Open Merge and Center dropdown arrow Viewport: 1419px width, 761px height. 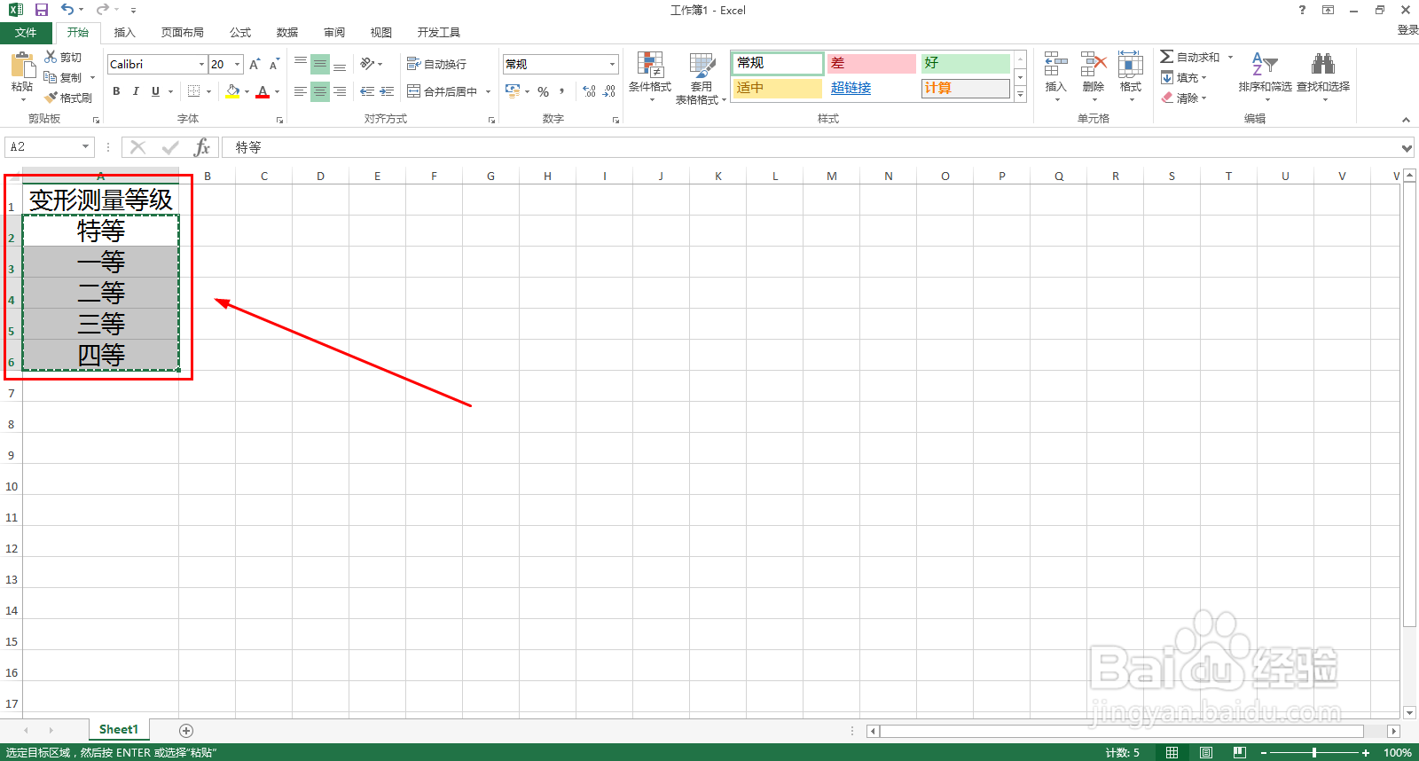tap(488, 91)
